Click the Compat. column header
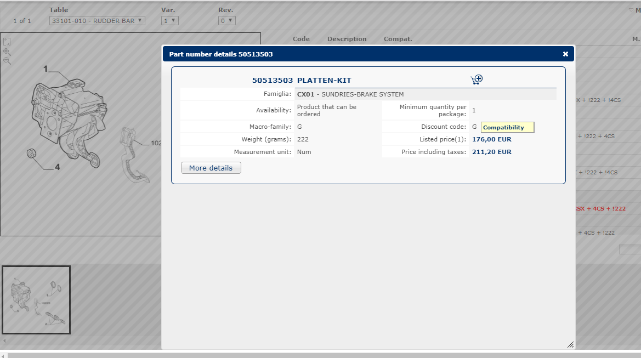 click(398, 39)
